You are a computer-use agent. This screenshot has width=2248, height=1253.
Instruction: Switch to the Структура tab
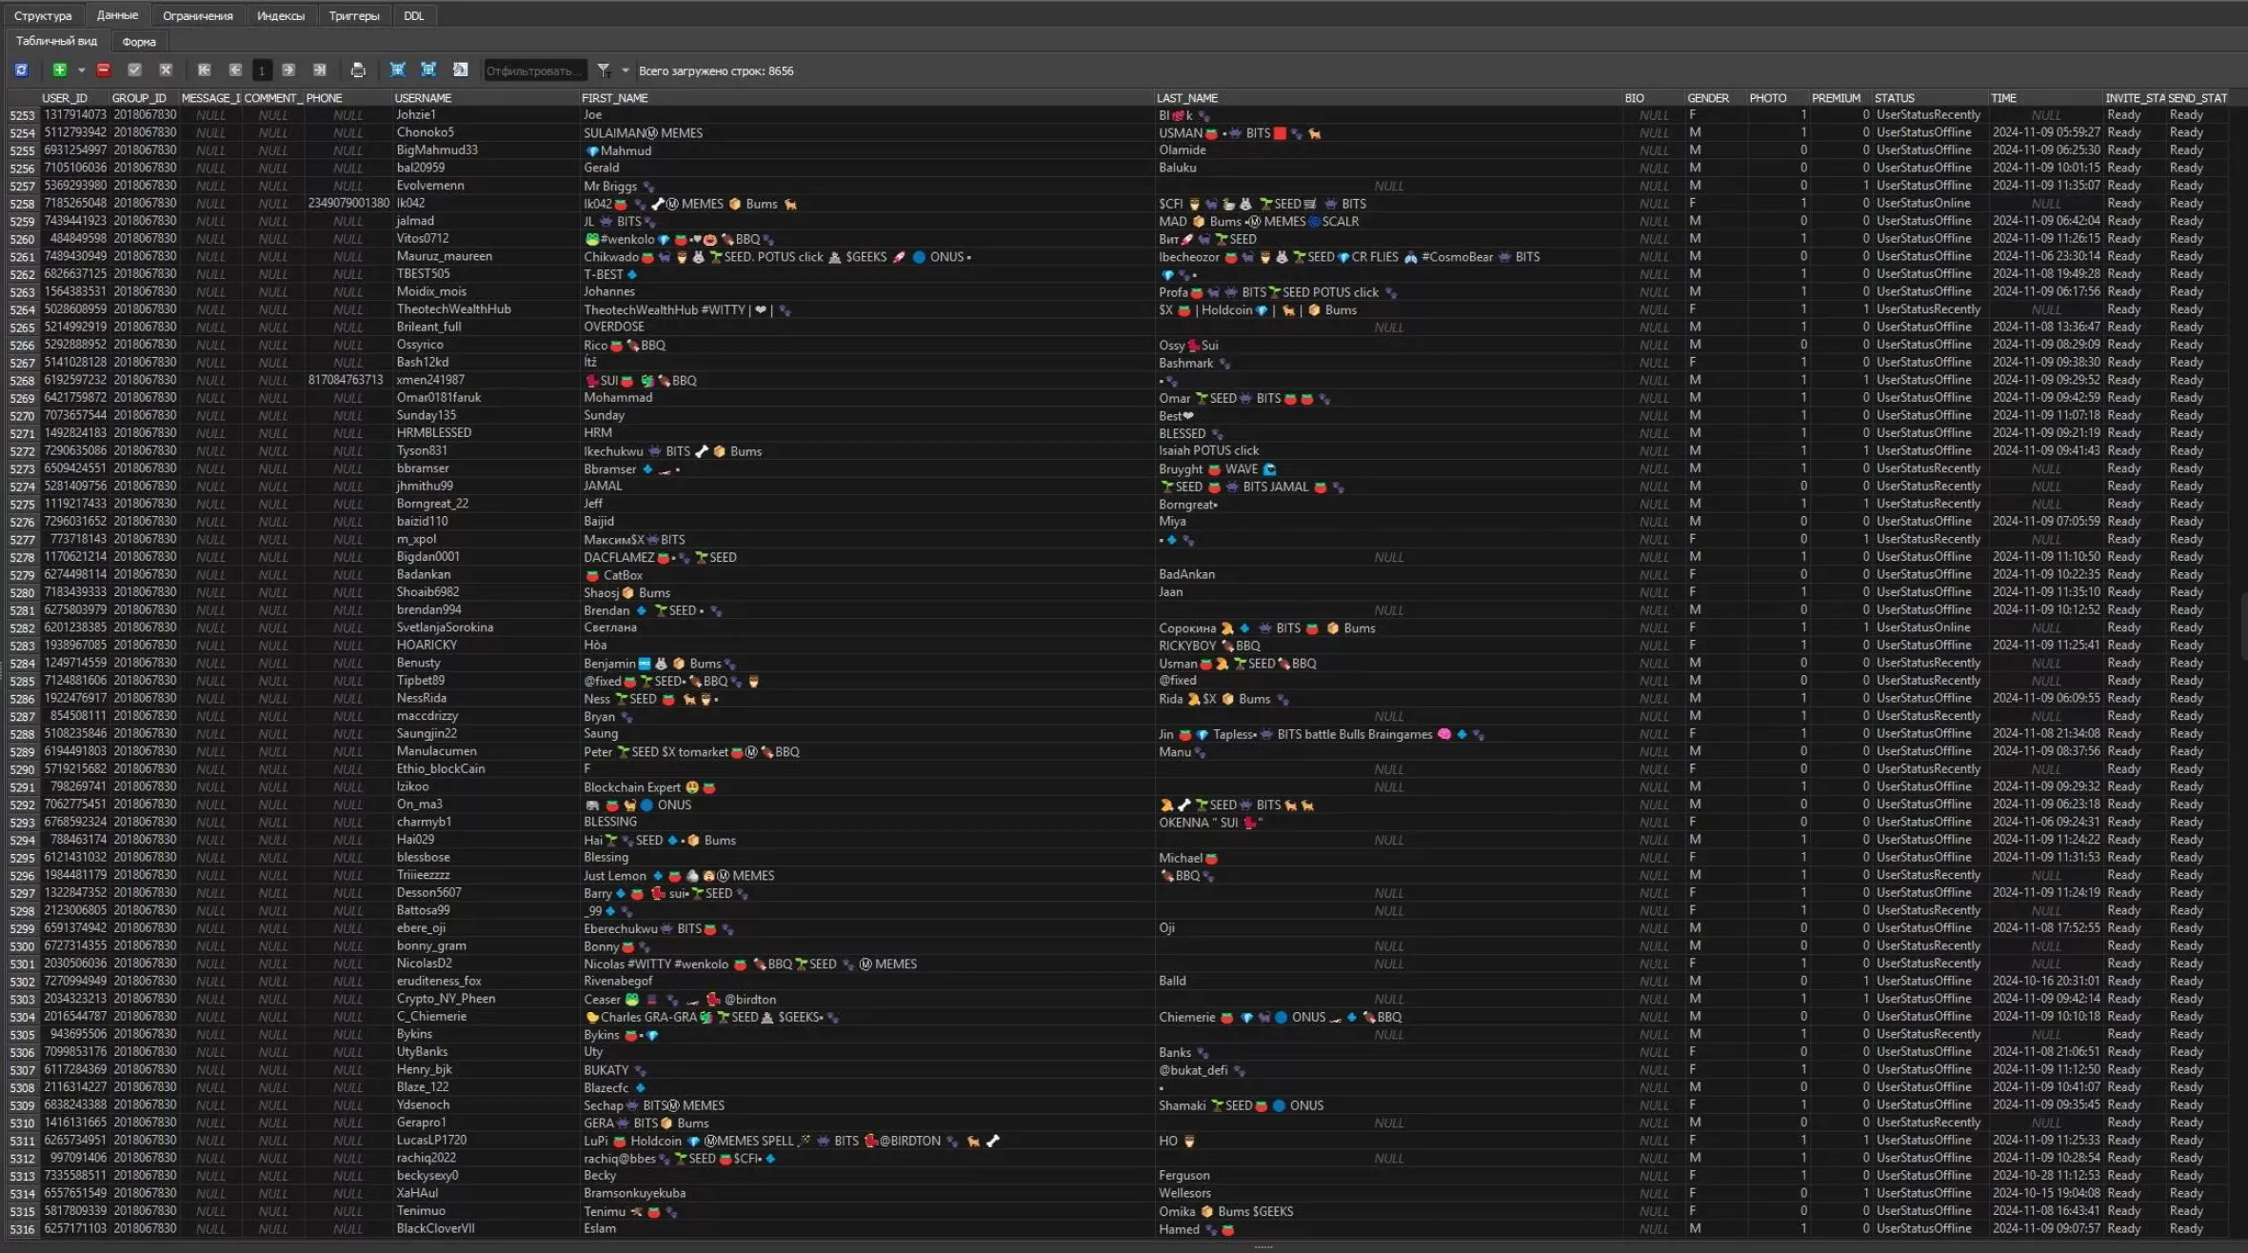[x=43, y=15]
